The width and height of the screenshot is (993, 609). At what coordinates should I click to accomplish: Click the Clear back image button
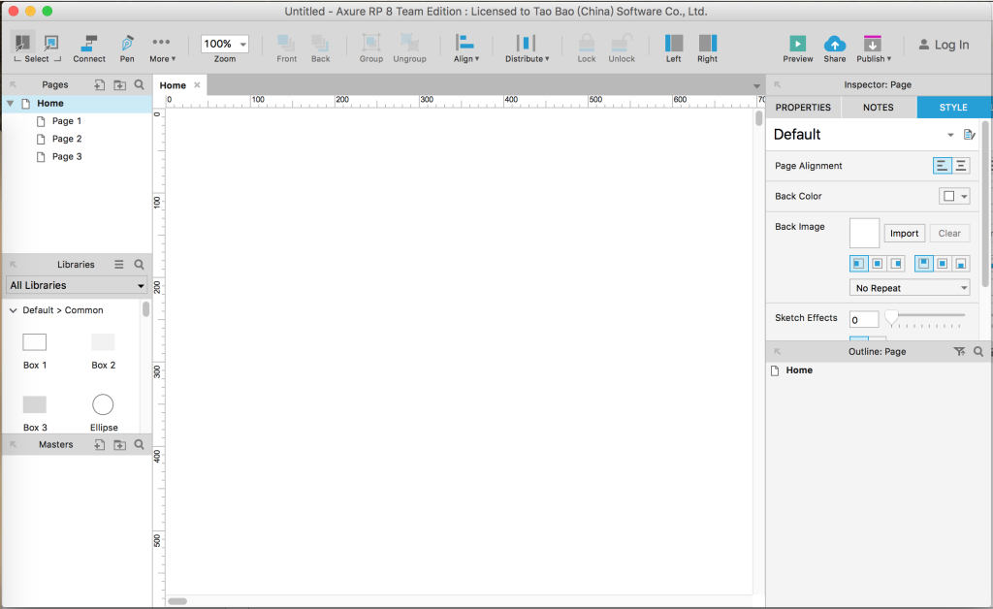(949, 233)
